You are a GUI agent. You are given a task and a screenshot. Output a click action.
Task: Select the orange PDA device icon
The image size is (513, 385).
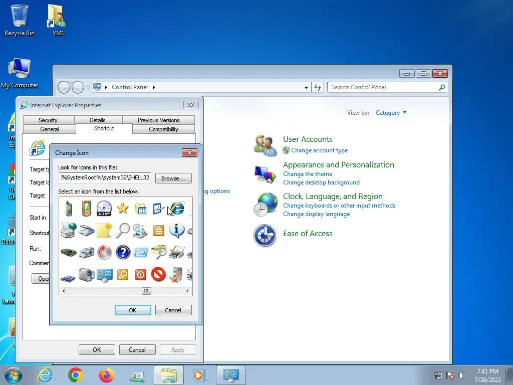(86, 208)
